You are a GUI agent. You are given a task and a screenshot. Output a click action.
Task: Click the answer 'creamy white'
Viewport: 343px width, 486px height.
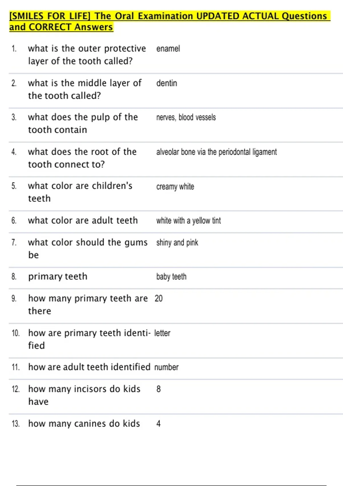(175, 186)
